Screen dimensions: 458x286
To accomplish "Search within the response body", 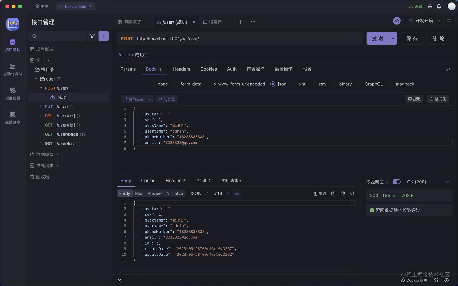I will pos(352,193).
